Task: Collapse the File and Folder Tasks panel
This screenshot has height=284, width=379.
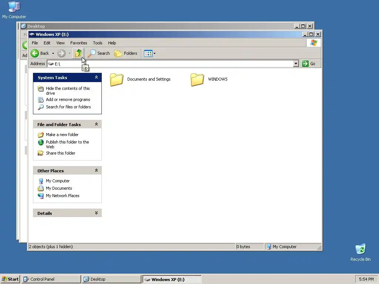Action: coord(96,124)
